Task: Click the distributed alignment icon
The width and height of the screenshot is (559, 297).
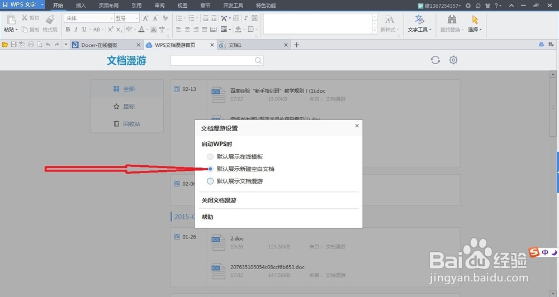Action: pos(213,30)
